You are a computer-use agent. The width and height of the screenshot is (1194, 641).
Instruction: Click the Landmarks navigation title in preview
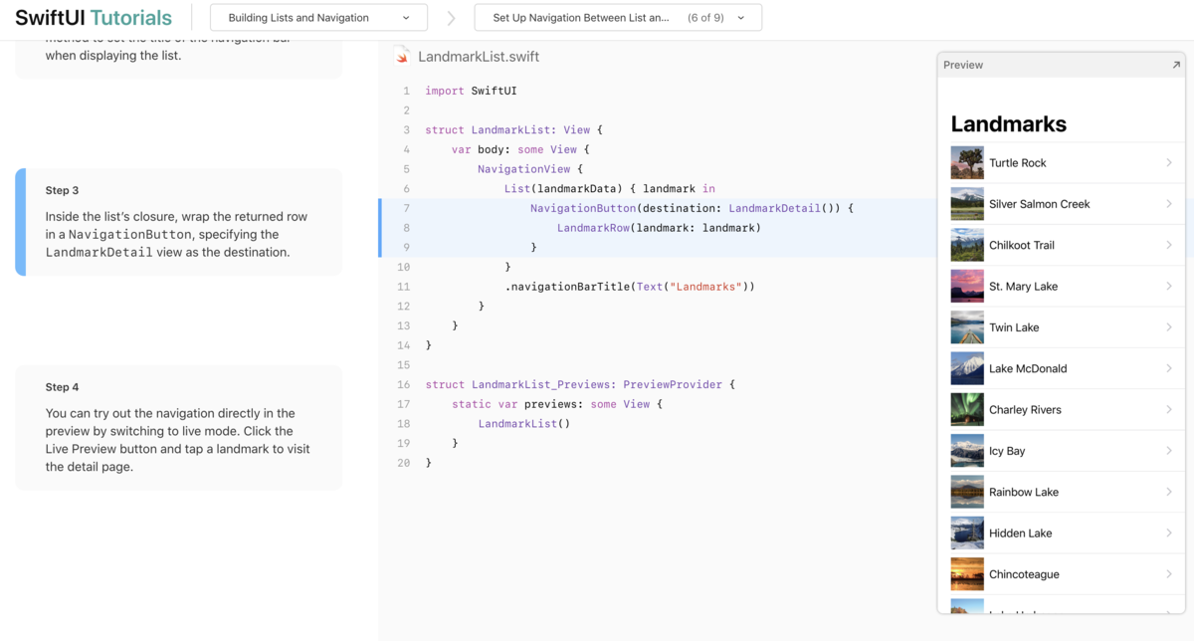pyautogui.click(x=1009, y=123)
